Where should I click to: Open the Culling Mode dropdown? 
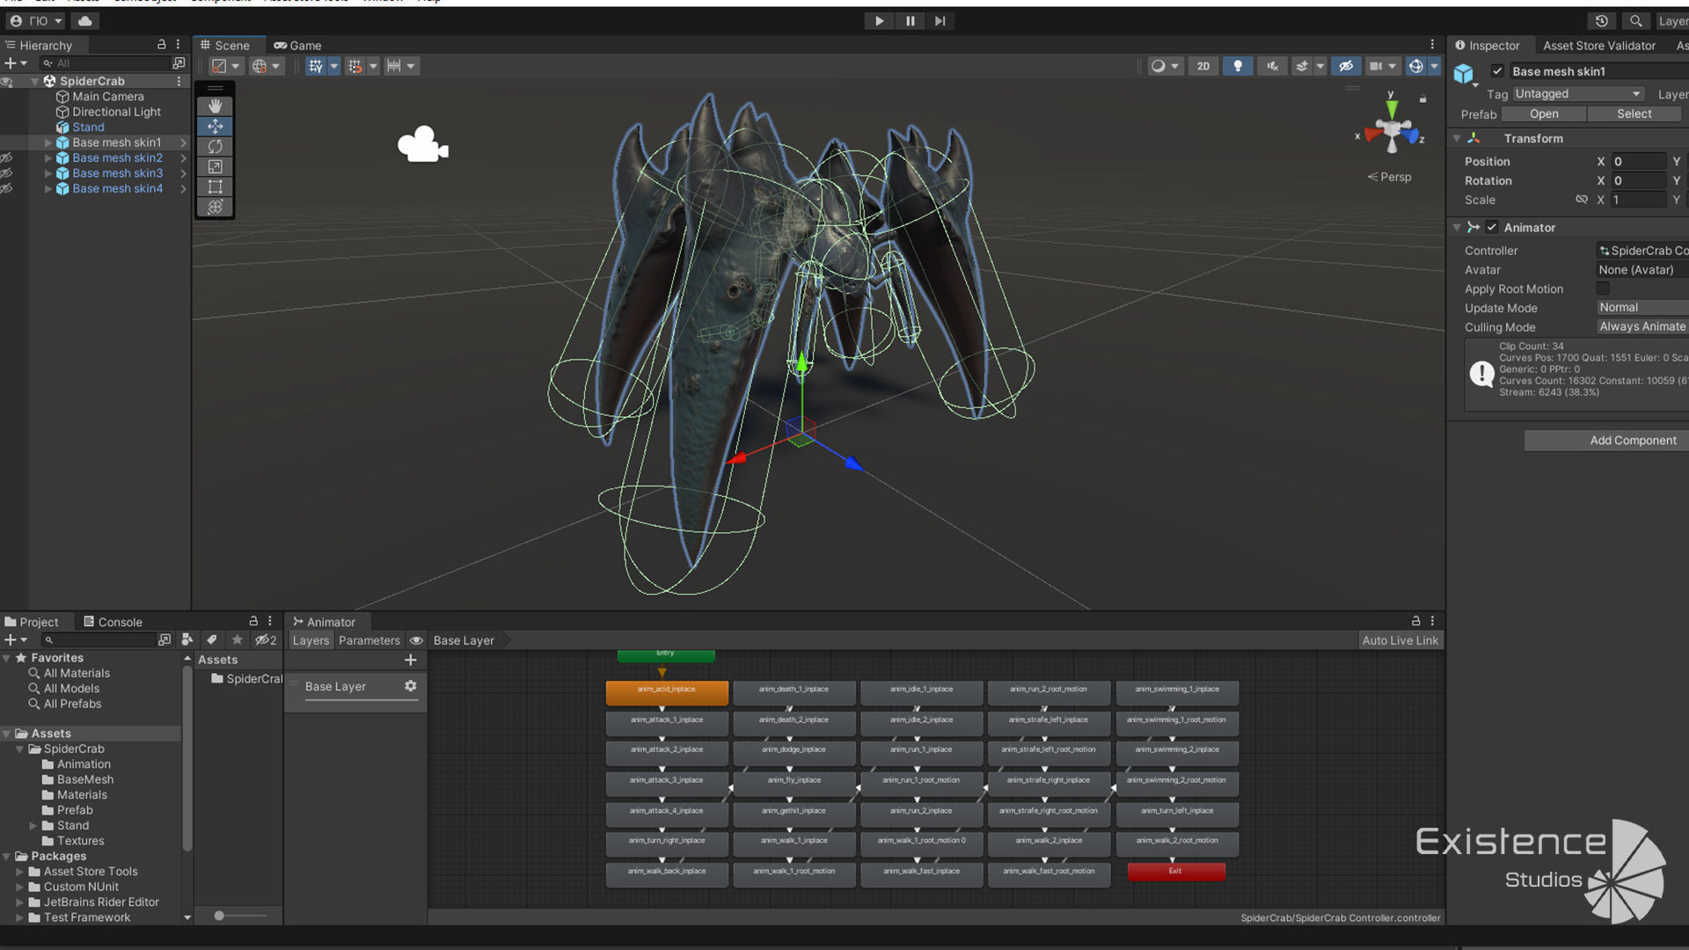[1641, 326]
